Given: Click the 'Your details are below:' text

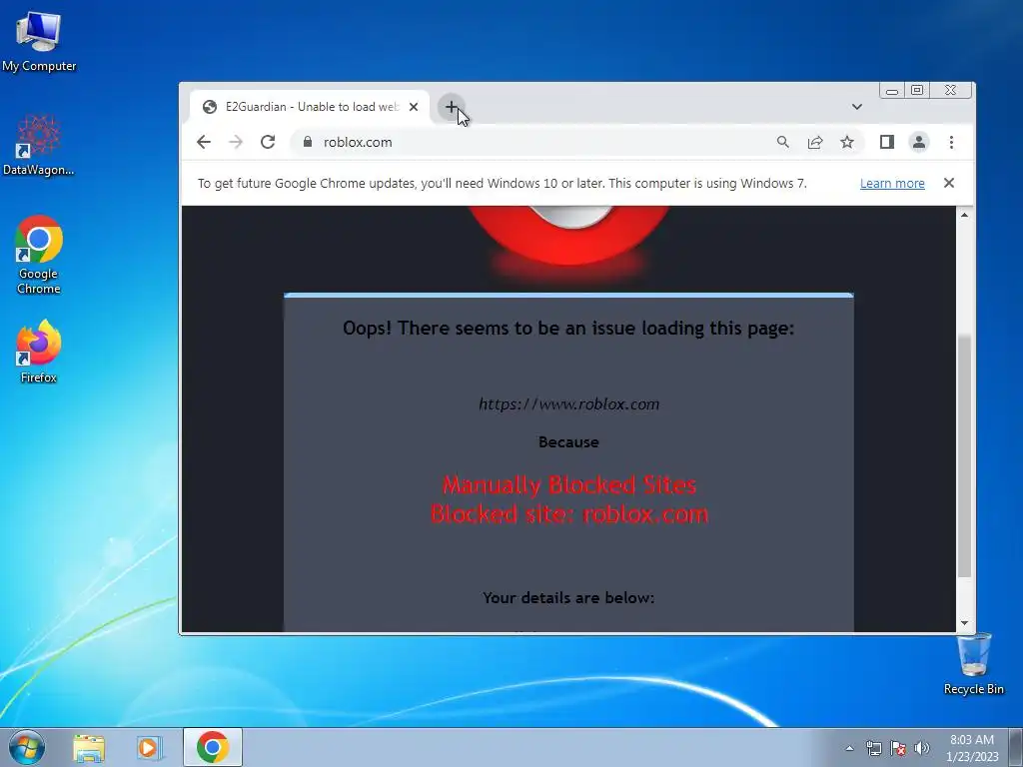Looking at the screenshot, I should coord(568,597).
